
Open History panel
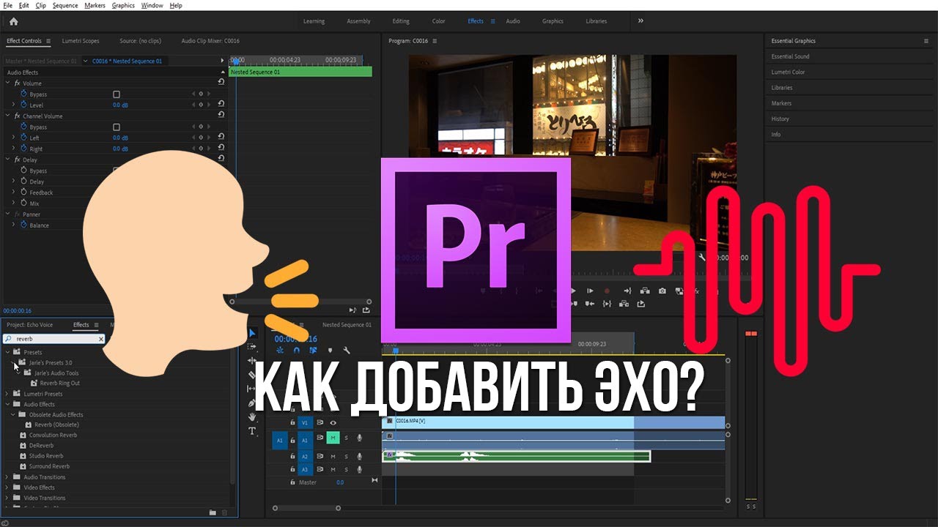coord(780,119)
